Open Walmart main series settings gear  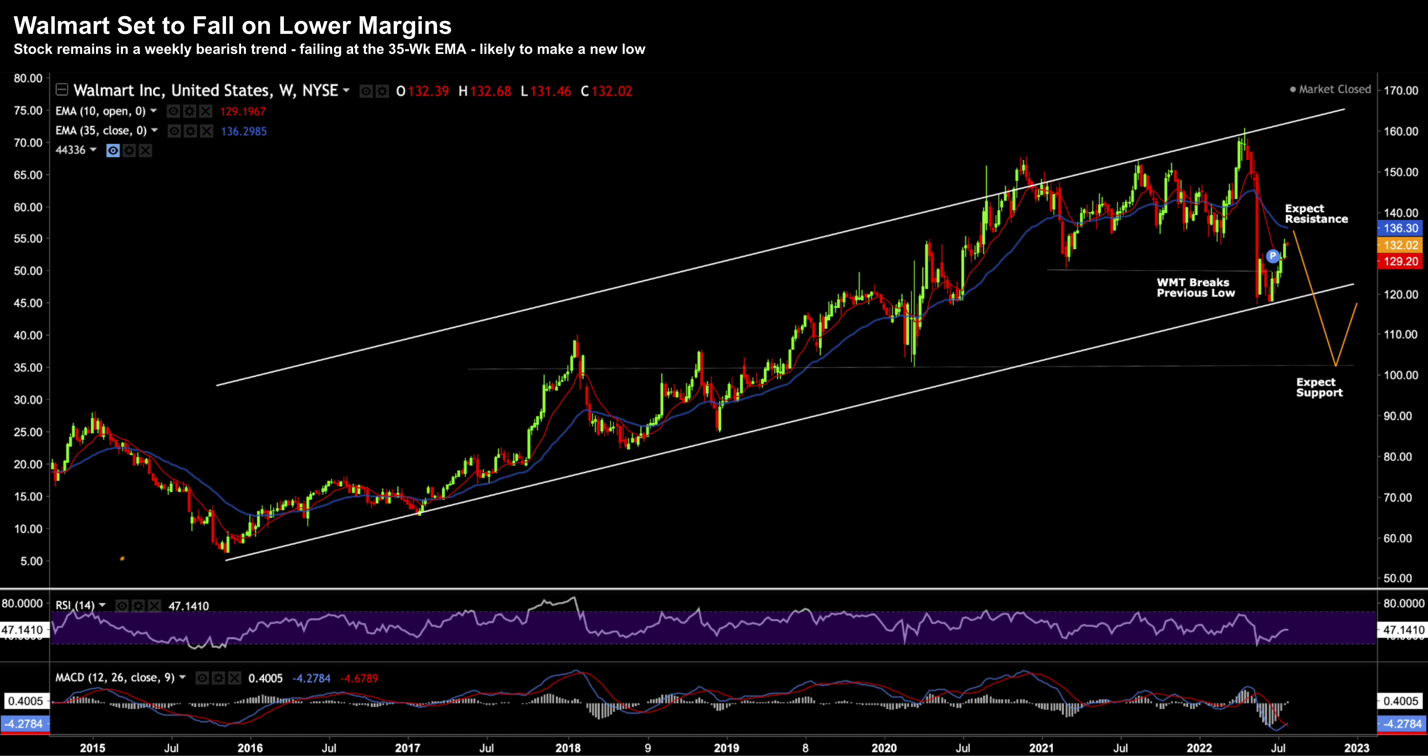pyautogui.click(x=382, y=91)
